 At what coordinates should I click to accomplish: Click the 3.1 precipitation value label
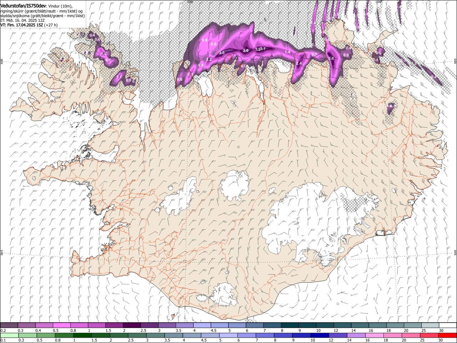(x=263, y=49)
